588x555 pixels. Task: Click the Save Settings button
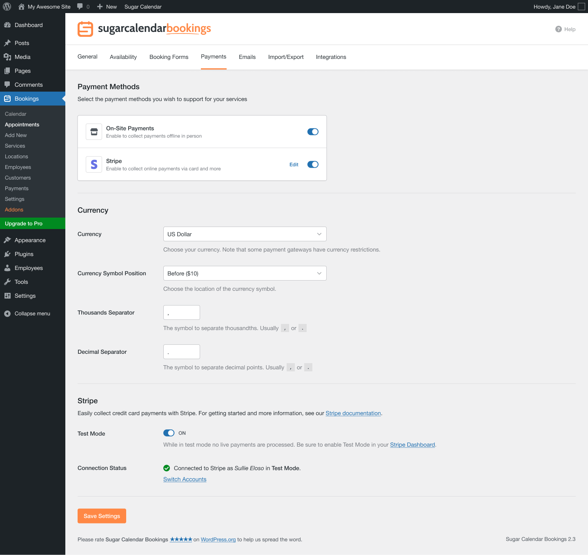[x=102, y=516]
